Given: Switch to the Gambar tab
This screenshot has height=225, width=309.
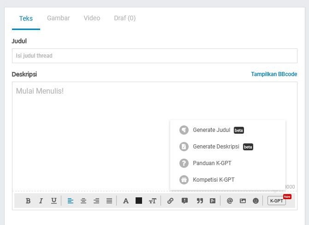Looking at the screenshot, I should tap(59, 18).
